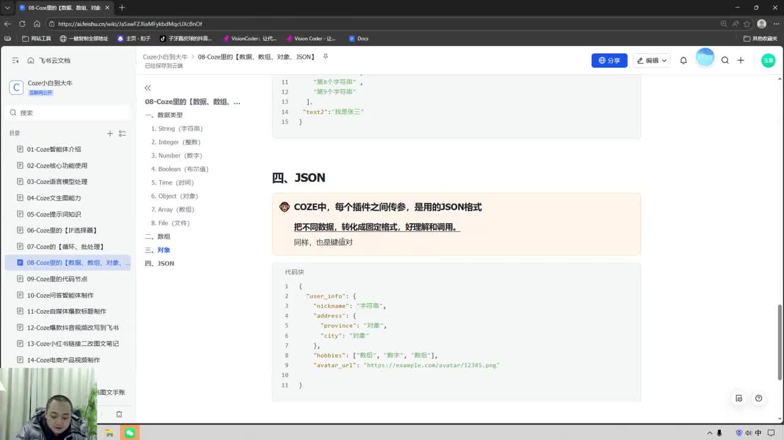Go back in browser history
Image resolution: width=784 pixels, height=440 pixels.
click(x=7, y=24)
